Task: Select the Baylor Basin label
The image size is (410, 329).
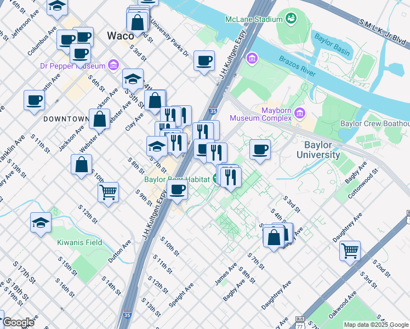Action: click(x=332, y=45)
